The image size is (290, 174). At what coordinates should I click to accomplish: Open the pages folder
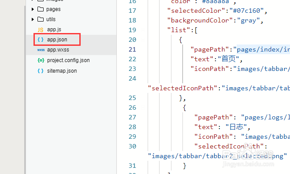click(53, 9)
